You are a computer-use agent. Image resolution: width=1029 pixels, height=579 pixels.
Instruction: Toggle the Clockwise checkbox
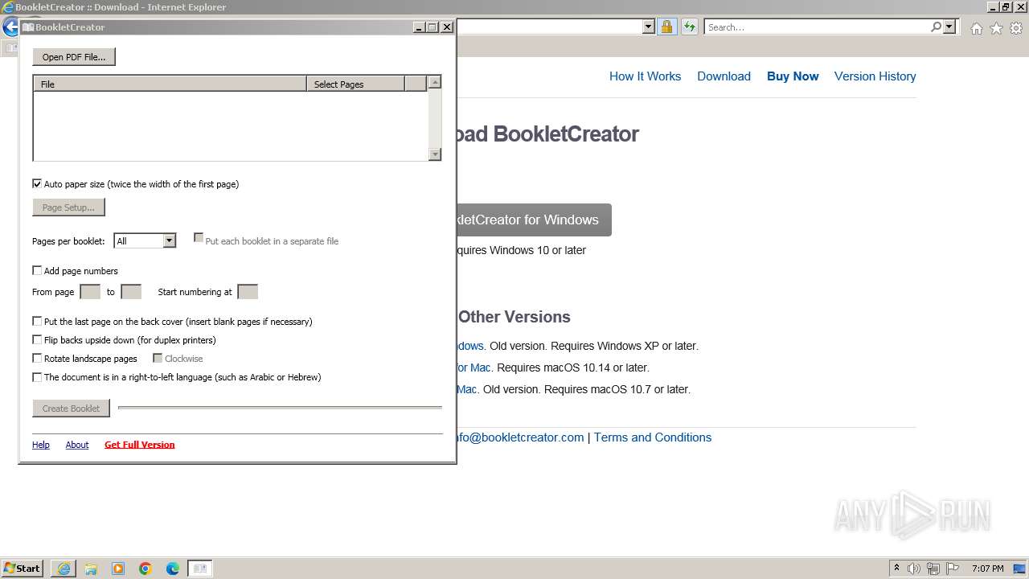click(158, 358)
